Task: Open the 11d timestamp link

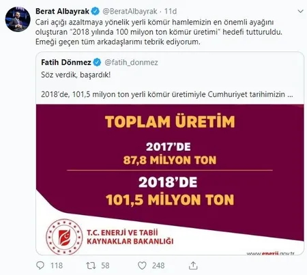Action: pyautogui.click(x=171, y=12)
